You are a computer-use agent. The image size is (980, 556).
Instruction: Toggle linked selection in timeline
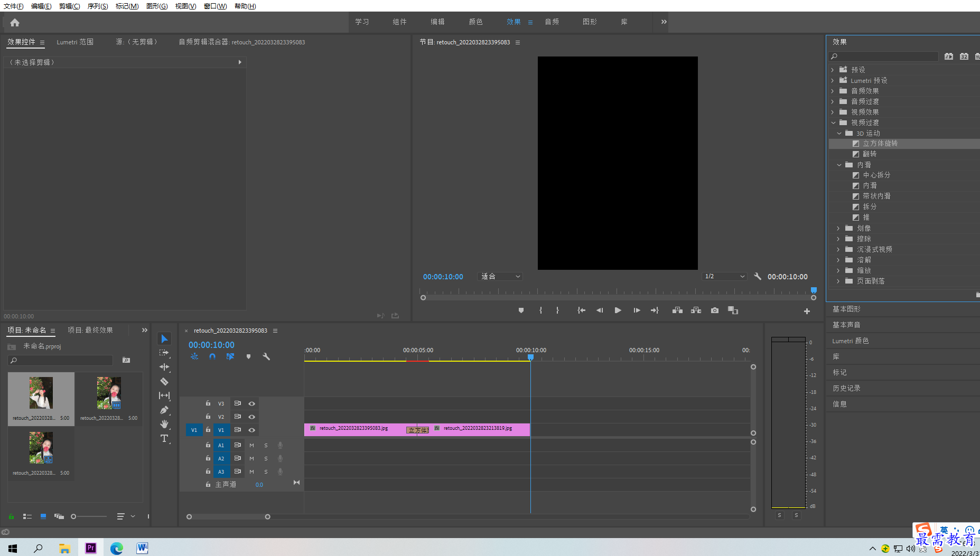(230, 357)
